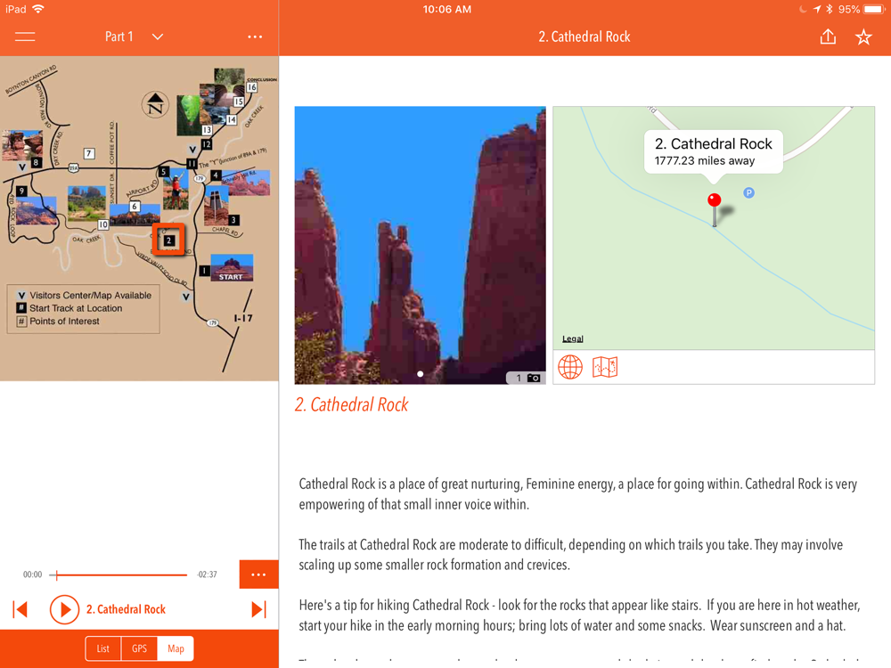
Task: Open the hamburger menu
Action: click(x=25, y=37)
